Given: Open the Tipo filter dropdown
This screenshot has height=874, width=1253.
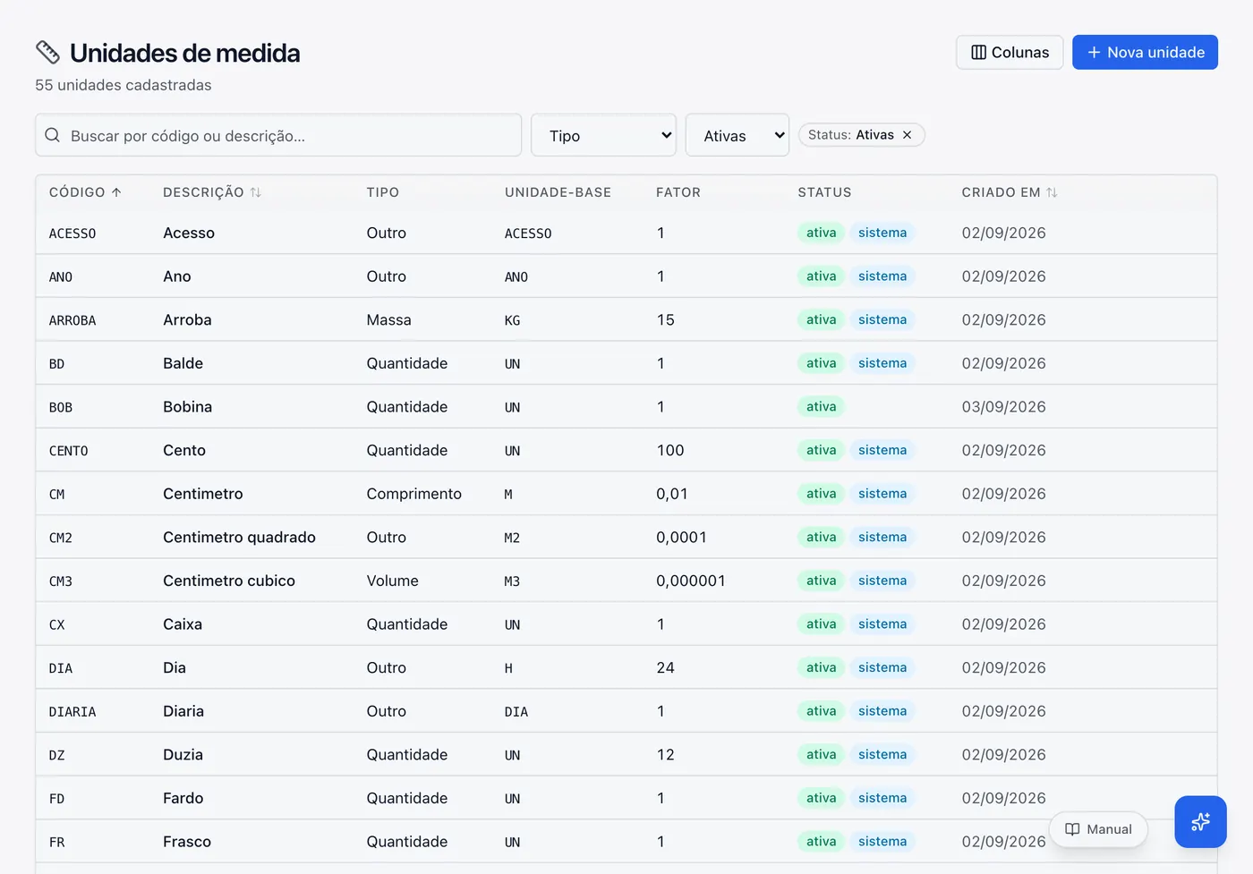Looking at the screenshot, I should (604, 135).
